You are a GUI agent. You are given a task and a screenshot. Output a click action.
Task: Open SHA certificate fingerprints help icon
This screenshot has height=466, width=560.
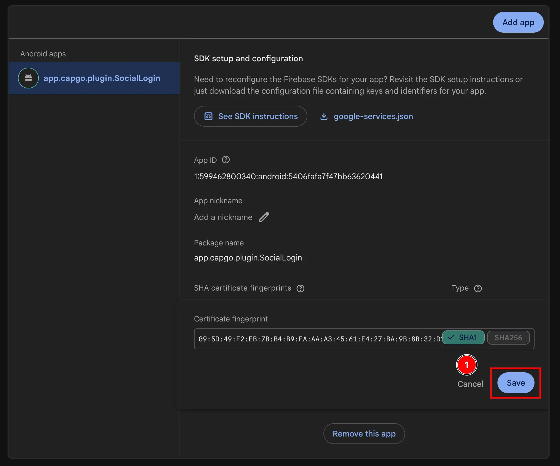tap(301, 288)
